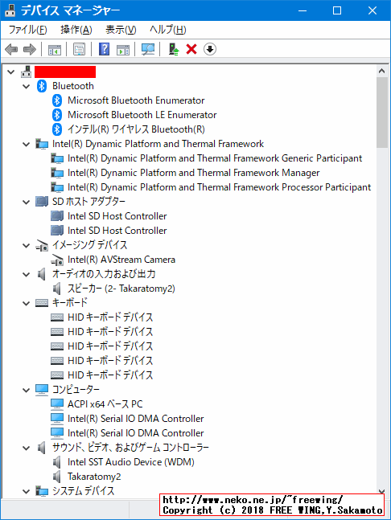Click the vertical scrollbar thumb
This screenshot has height=520, width=391.
click(x=382, y=113)
